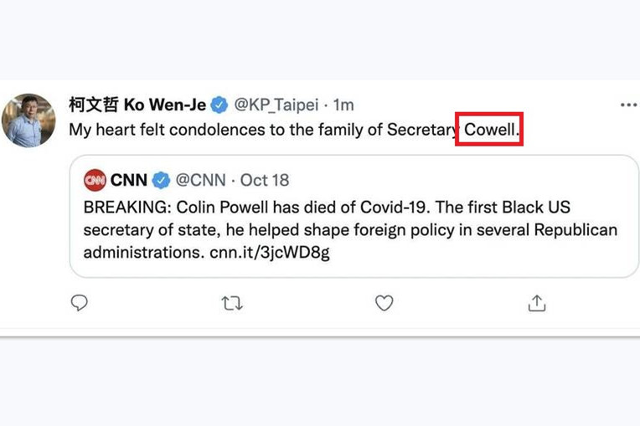Click the Oct 18 quoted tweet date
The width and height of the screenshot is (640, 426).
[x=264, y=180]
